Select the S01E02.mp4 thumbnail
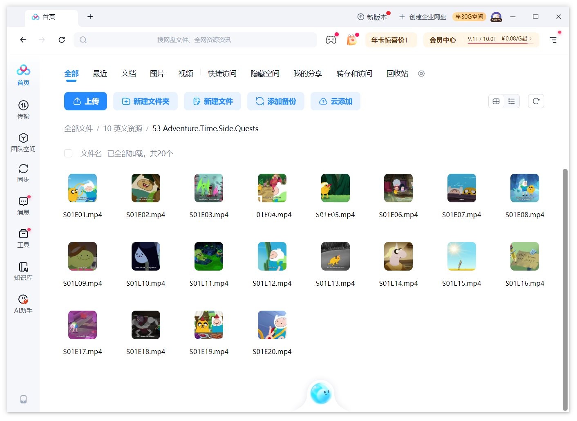Screen dimensions: 577x421 pos(146,188)
